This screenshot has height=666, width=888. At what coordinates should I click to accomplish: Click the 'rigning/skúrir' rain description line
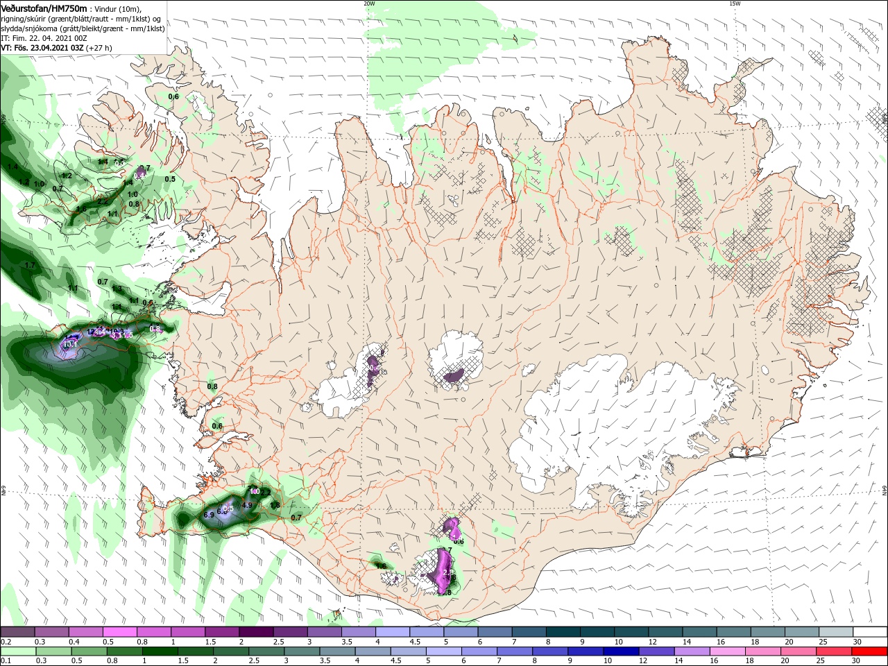click(80, 19)
